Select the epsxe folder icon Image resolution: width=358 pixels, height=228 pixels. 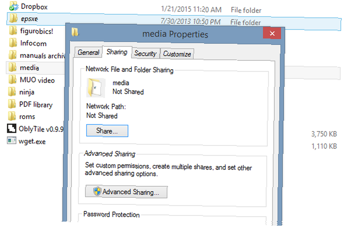[13, 18]
